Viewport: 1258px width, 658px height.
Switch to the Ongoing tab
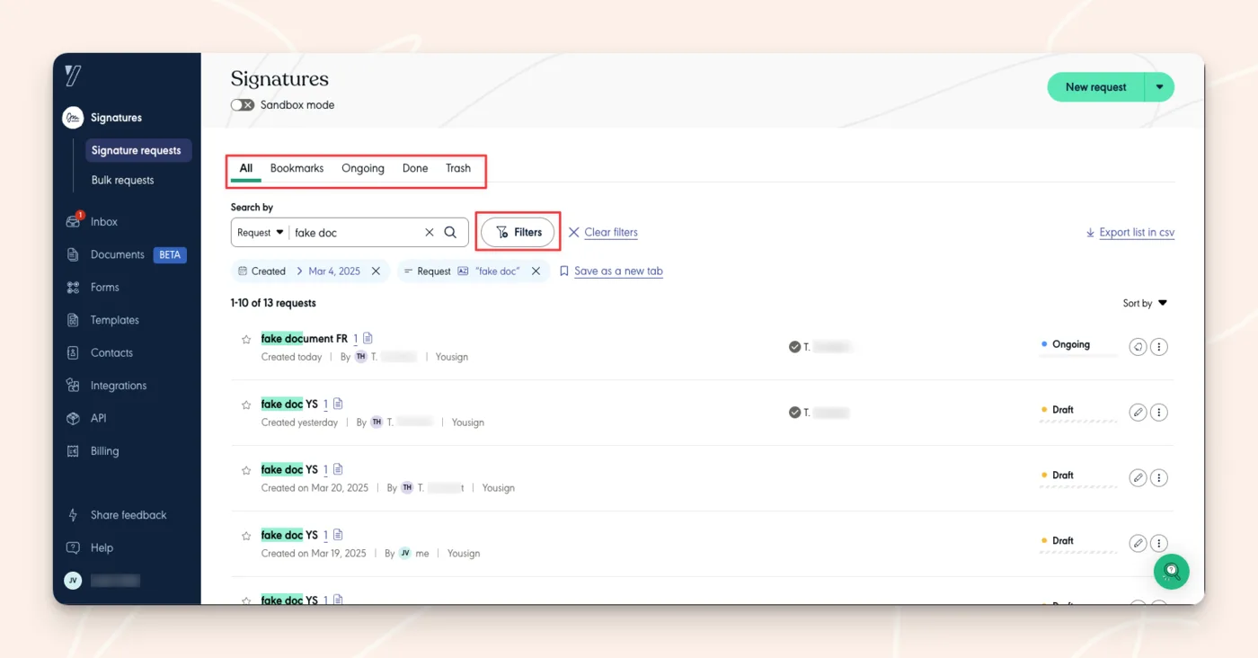362,168
